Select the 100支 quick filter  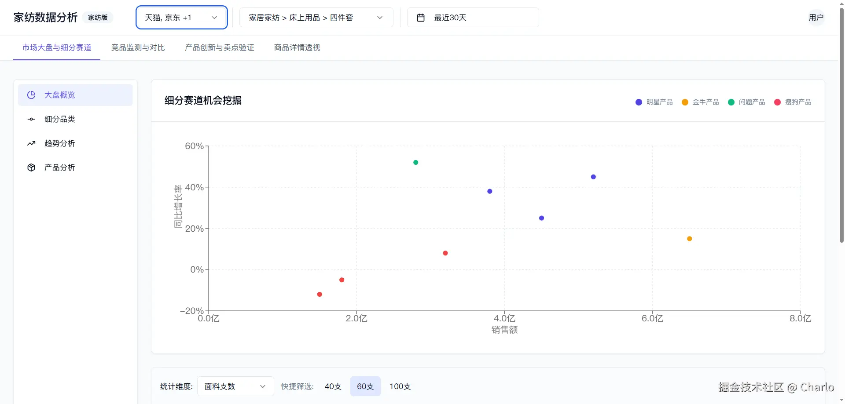point(400,386)
